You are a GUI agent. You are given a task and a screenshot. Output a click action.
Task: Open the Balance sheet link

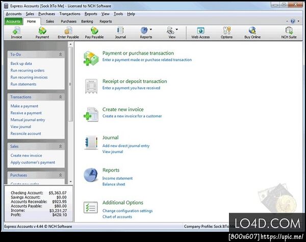coord(114,184)
